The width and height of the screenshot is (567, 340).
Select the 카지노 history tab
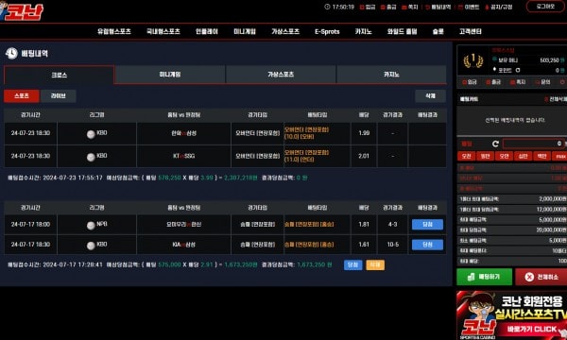click(x=391, y=75)
